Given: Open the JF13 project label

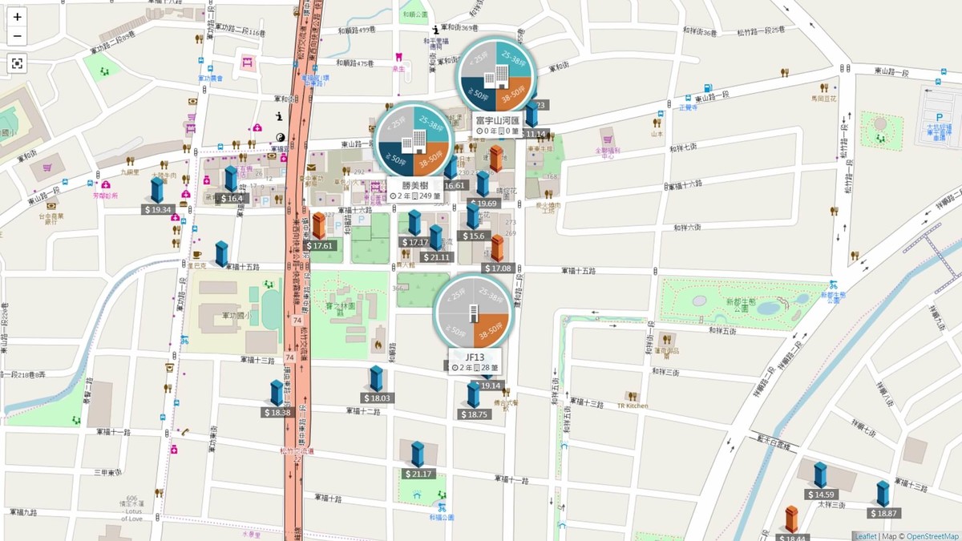Looking at the screenshot, I should click(x=475, y=361).
